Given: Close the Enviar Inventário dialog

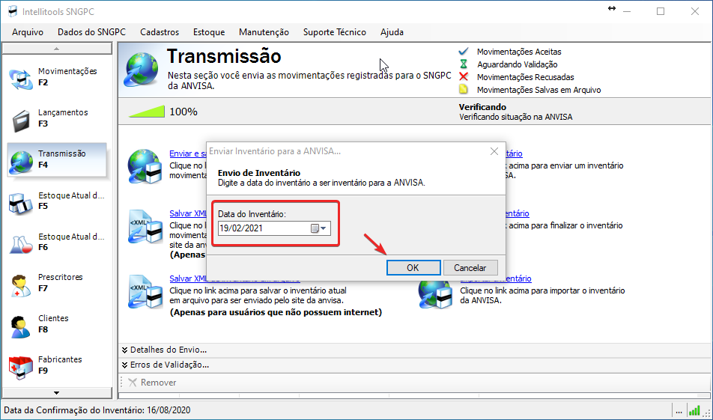Looking at the screenshot, I should tap(494, 151).
